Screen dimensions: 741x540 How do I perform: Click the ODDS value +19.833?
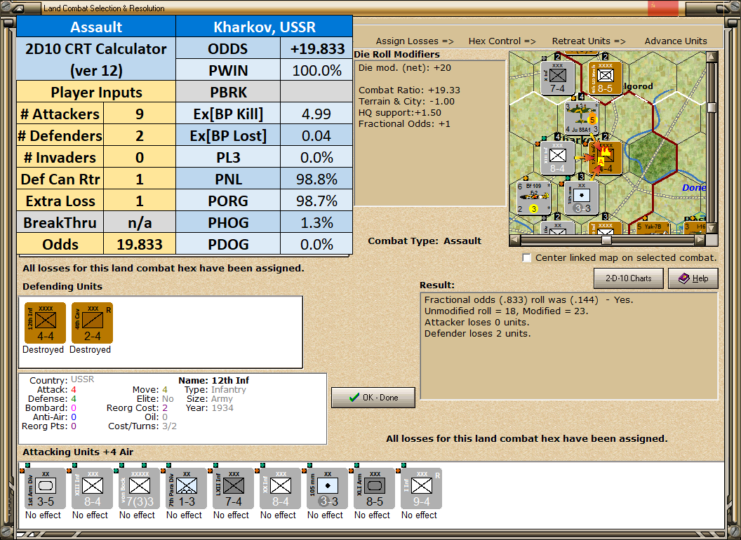point(316,48)
